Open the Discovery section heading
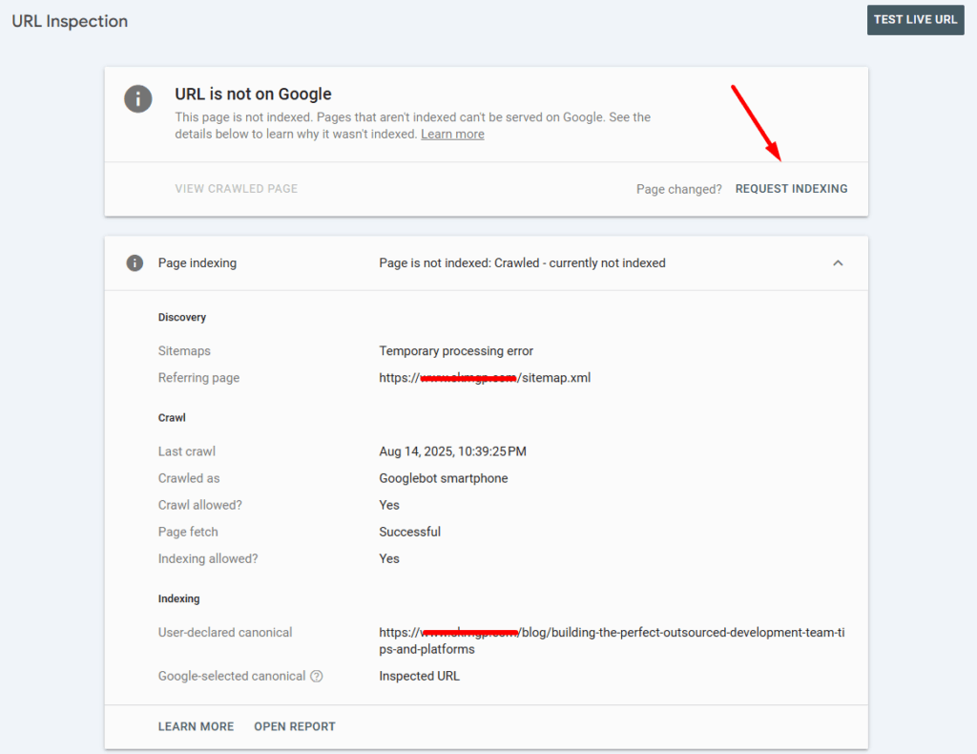Image resolution: width=977 pixels, height=754 pixels. [x=182, y=317]
